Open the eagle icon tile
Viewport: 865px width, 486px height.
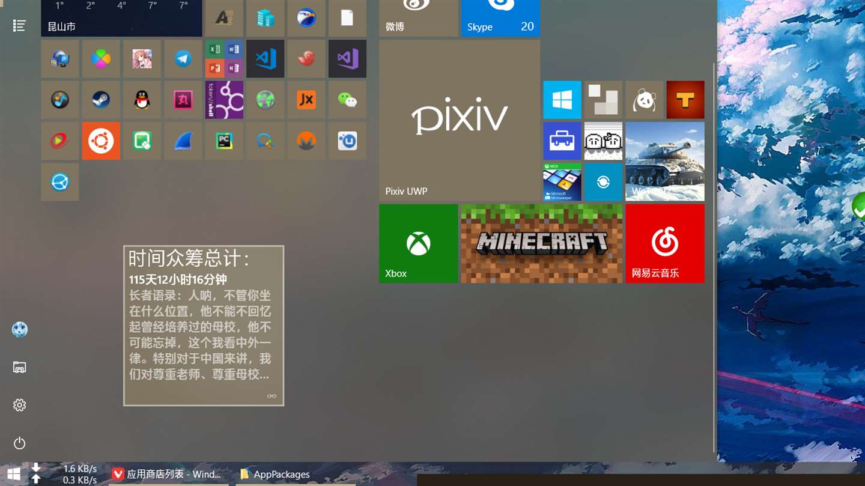(x=306, y=18)
